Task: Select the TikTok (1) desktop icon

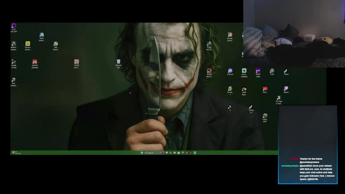Action: click(x=251, y=109)
